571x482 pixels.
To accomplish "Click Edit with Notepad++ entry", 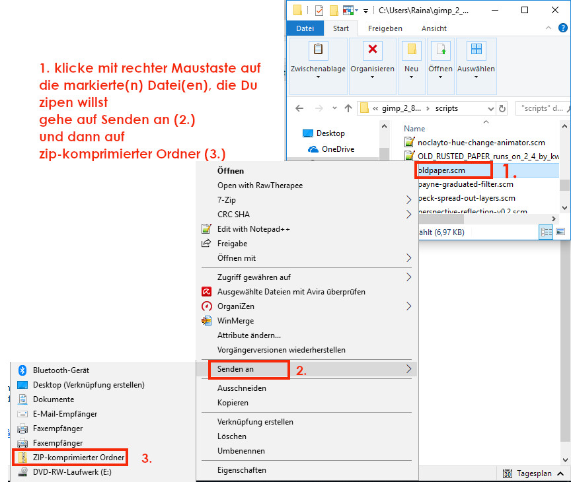I will tap(254, 229).
